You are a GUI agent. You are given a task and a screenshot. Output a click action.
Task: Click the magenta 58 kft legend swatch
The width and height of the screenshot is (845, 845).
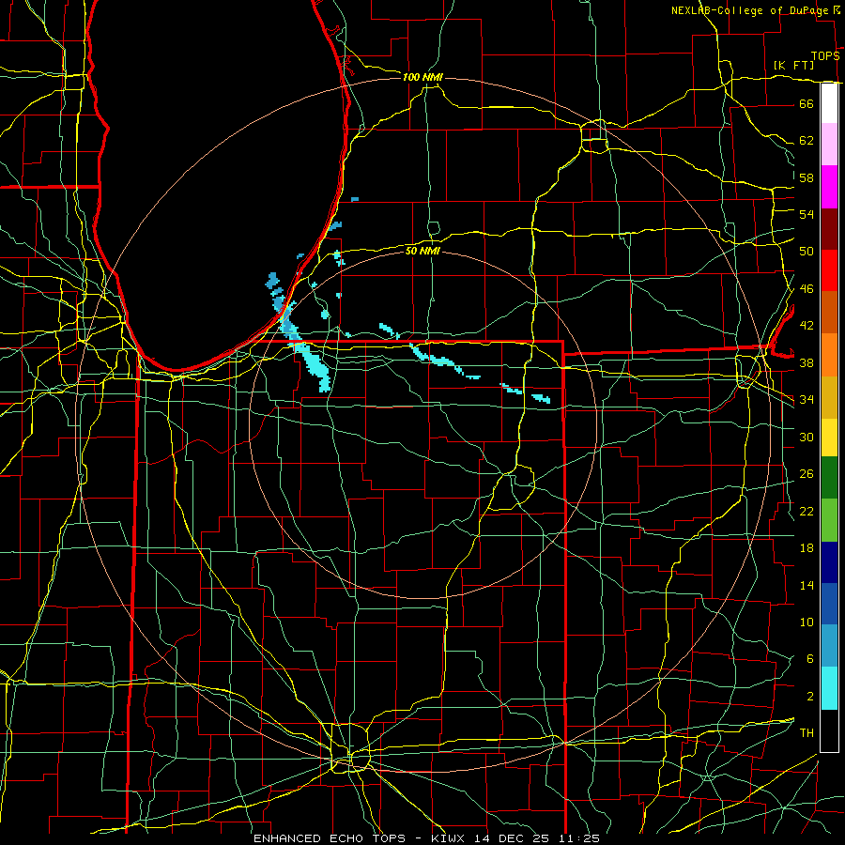pyautogui.click(x=829, y=187)
